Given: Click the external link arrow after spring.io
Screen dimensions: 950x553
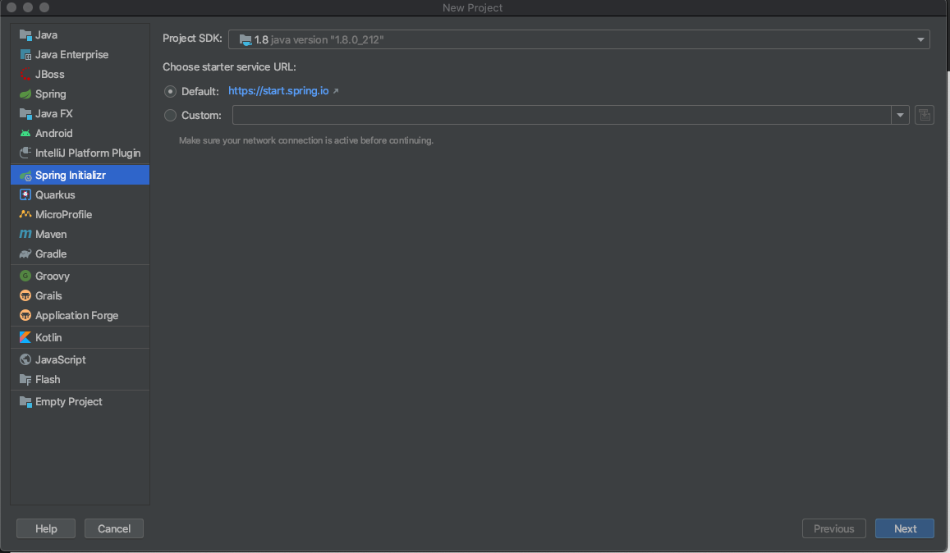Looking at the screenshot, I should click(x=336, y=91).
